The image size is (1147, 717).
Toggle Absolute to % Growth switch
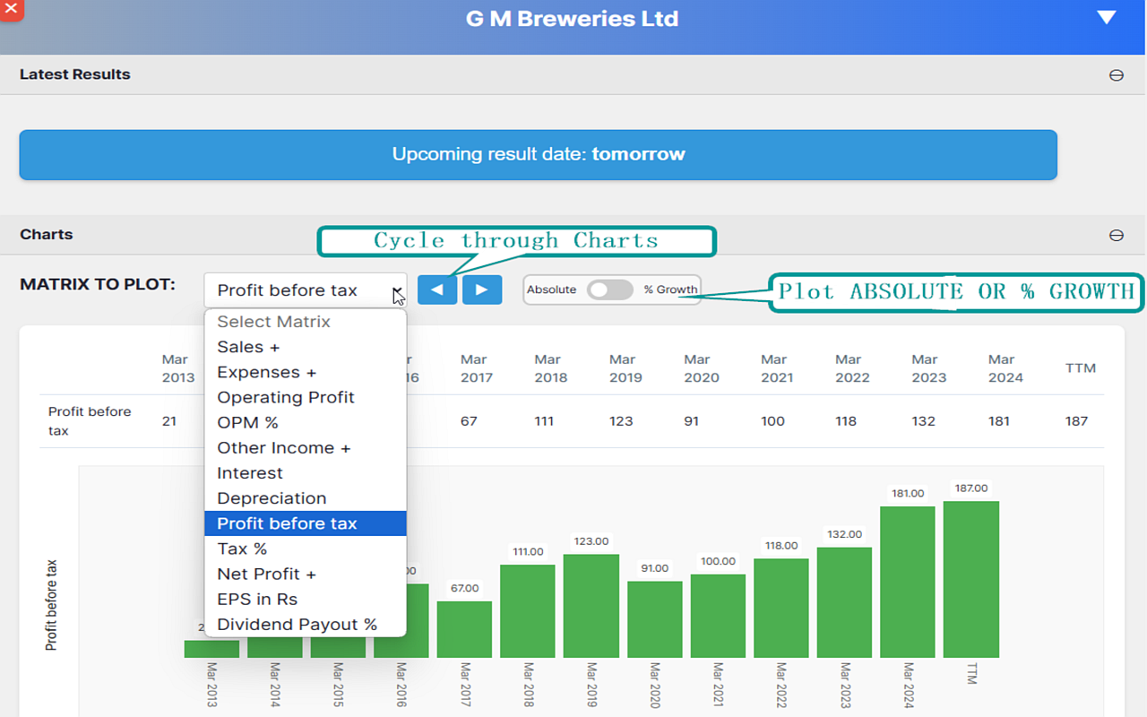click(x=610, y=289)
